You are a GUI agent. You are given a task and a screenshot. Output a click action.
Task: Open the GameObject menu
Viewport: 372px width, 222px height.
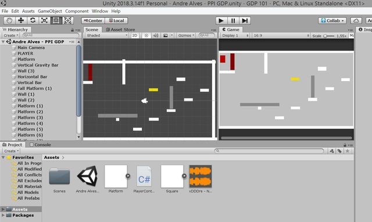click(50, 11)
